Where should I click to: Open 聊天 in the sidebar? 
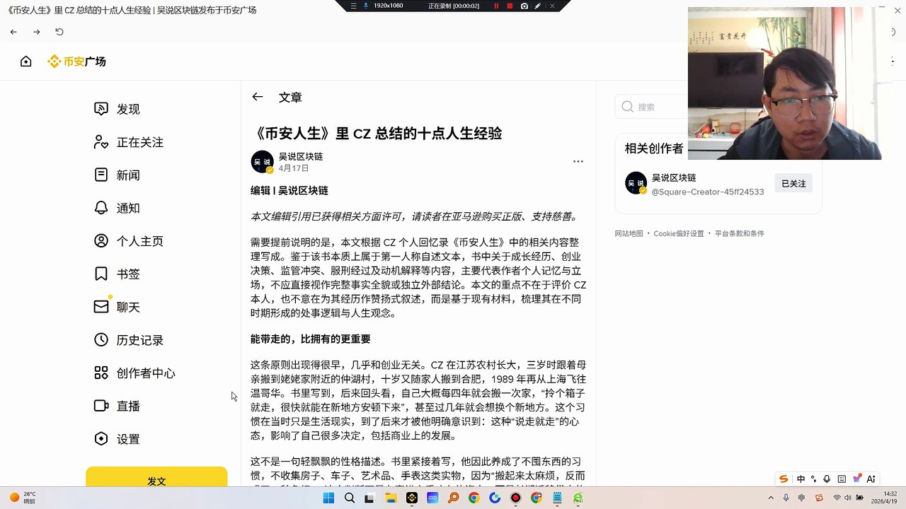click(x=117, y=307)
